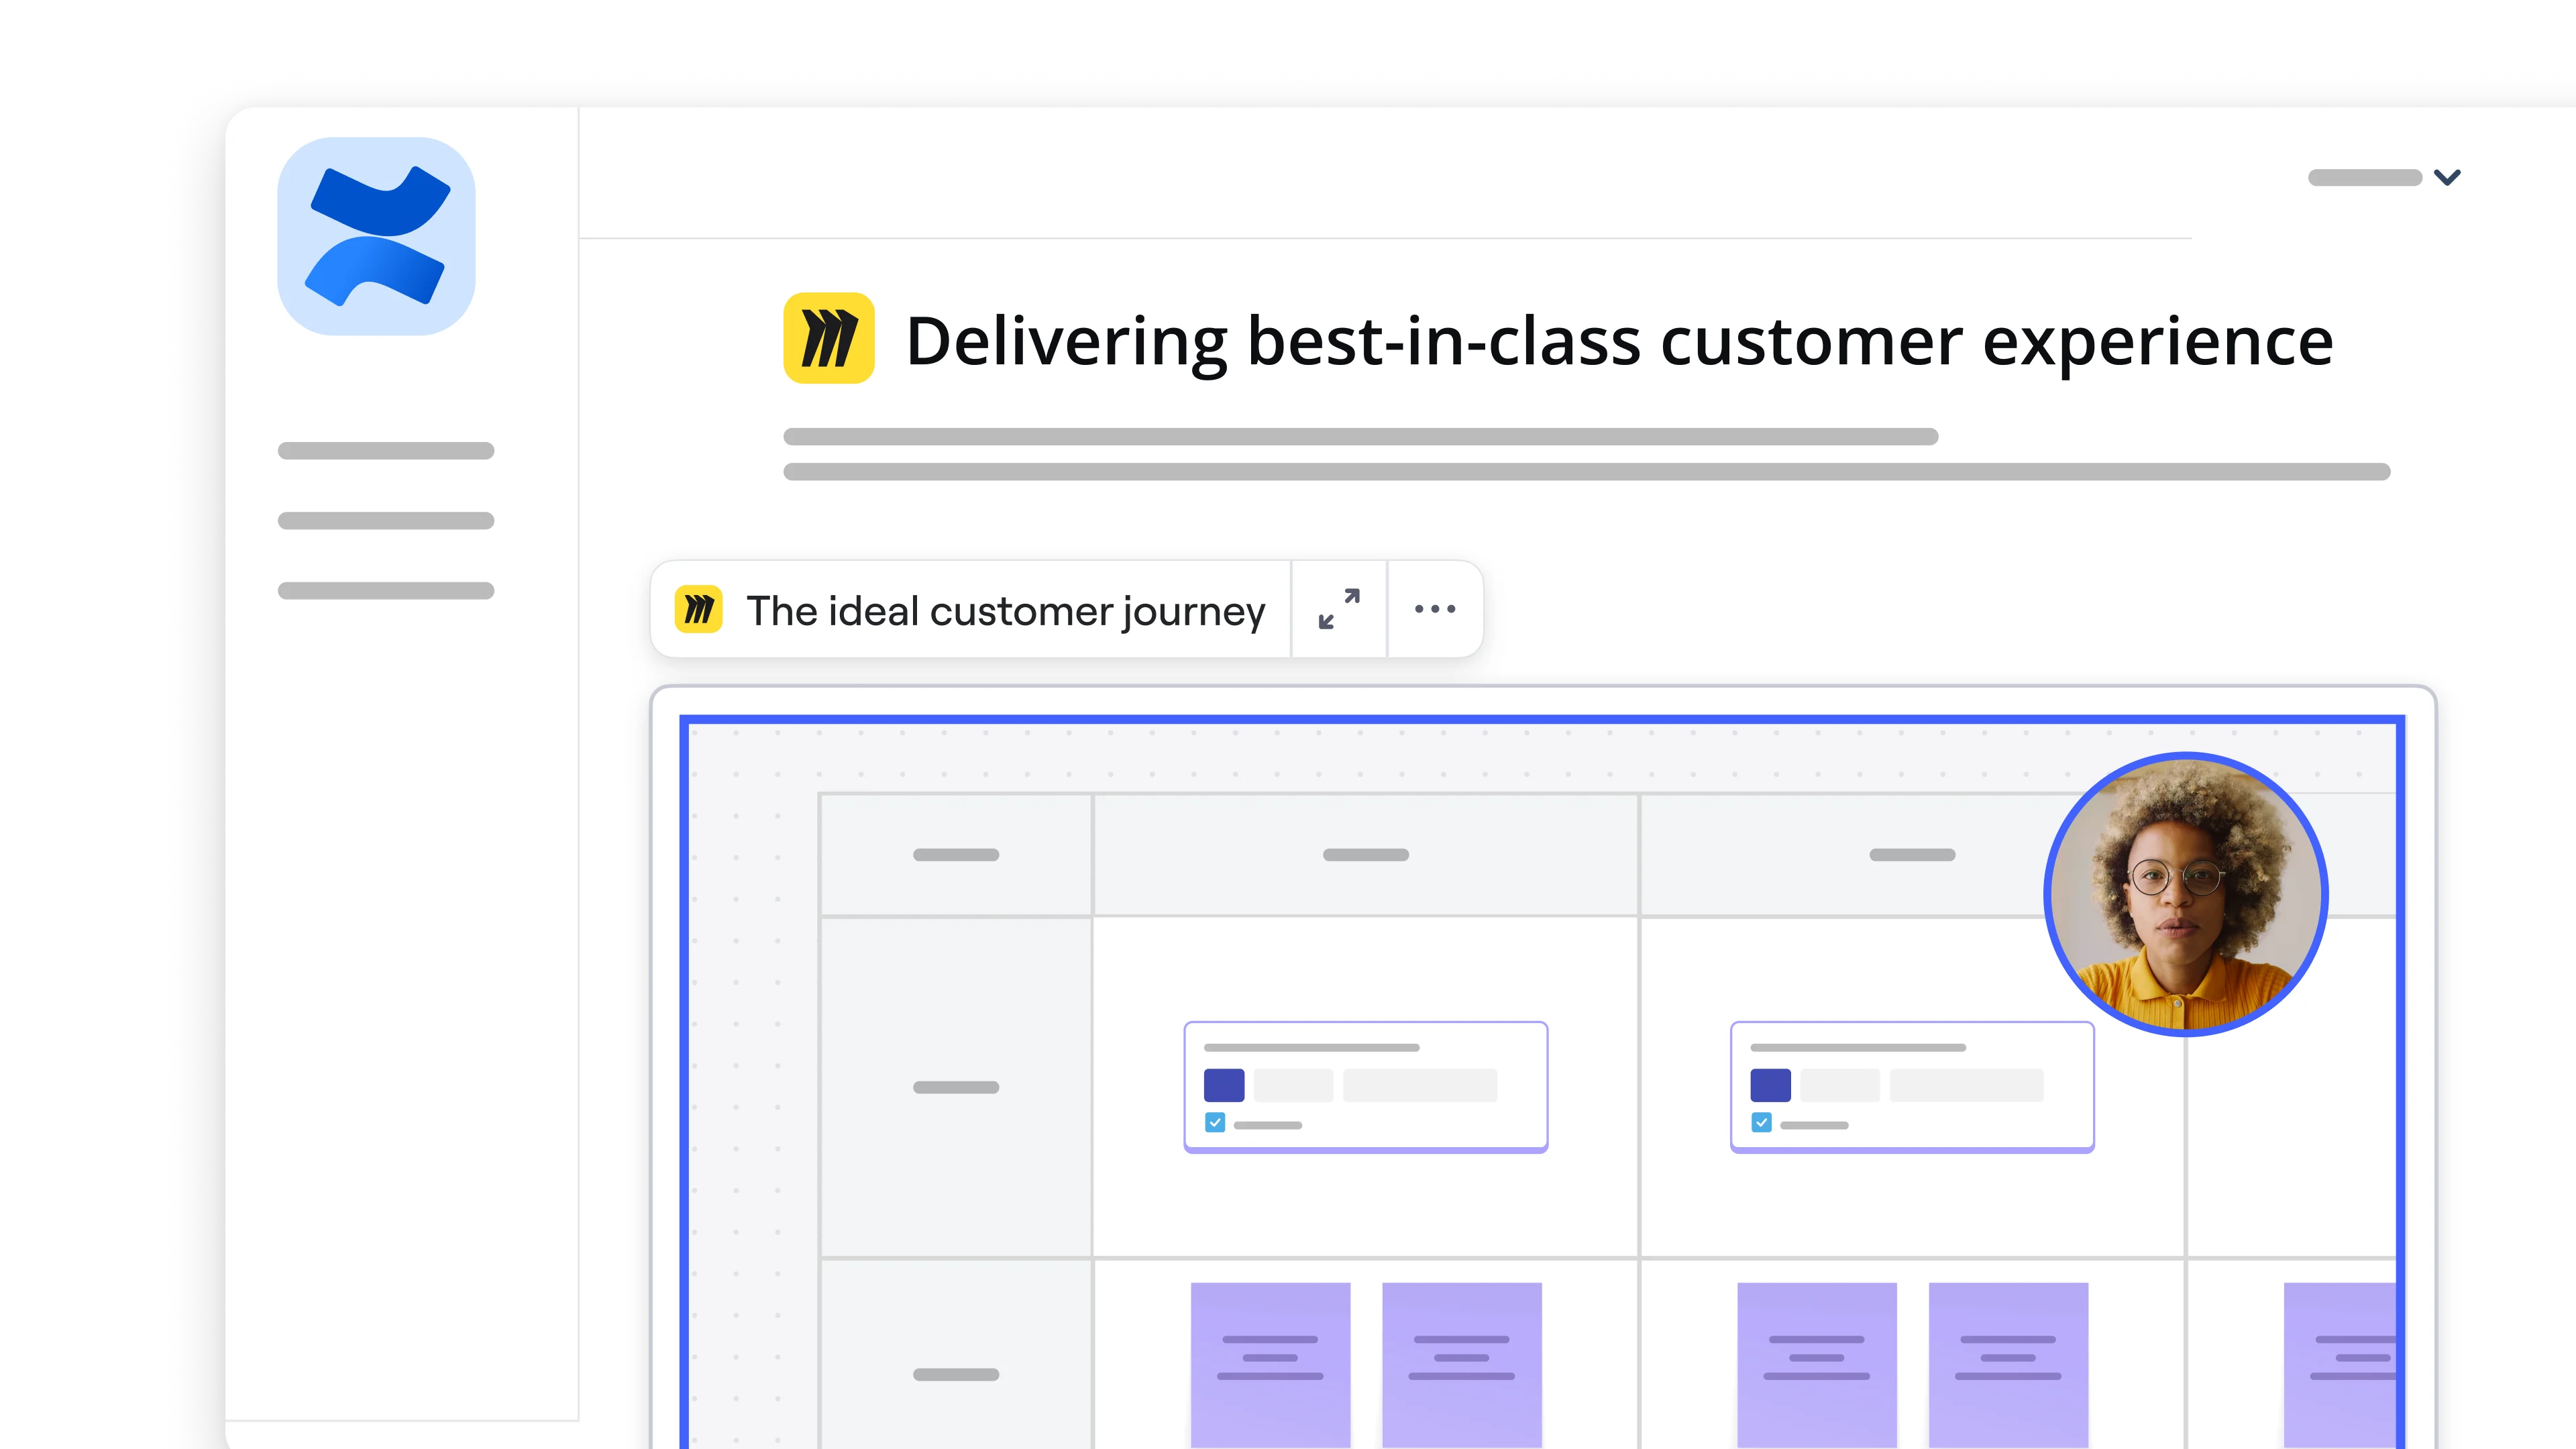The height and width of the screenshot is (1449, 2576).
Task: Expand the embedded board to fullscreen
Action: point(1338,609)
